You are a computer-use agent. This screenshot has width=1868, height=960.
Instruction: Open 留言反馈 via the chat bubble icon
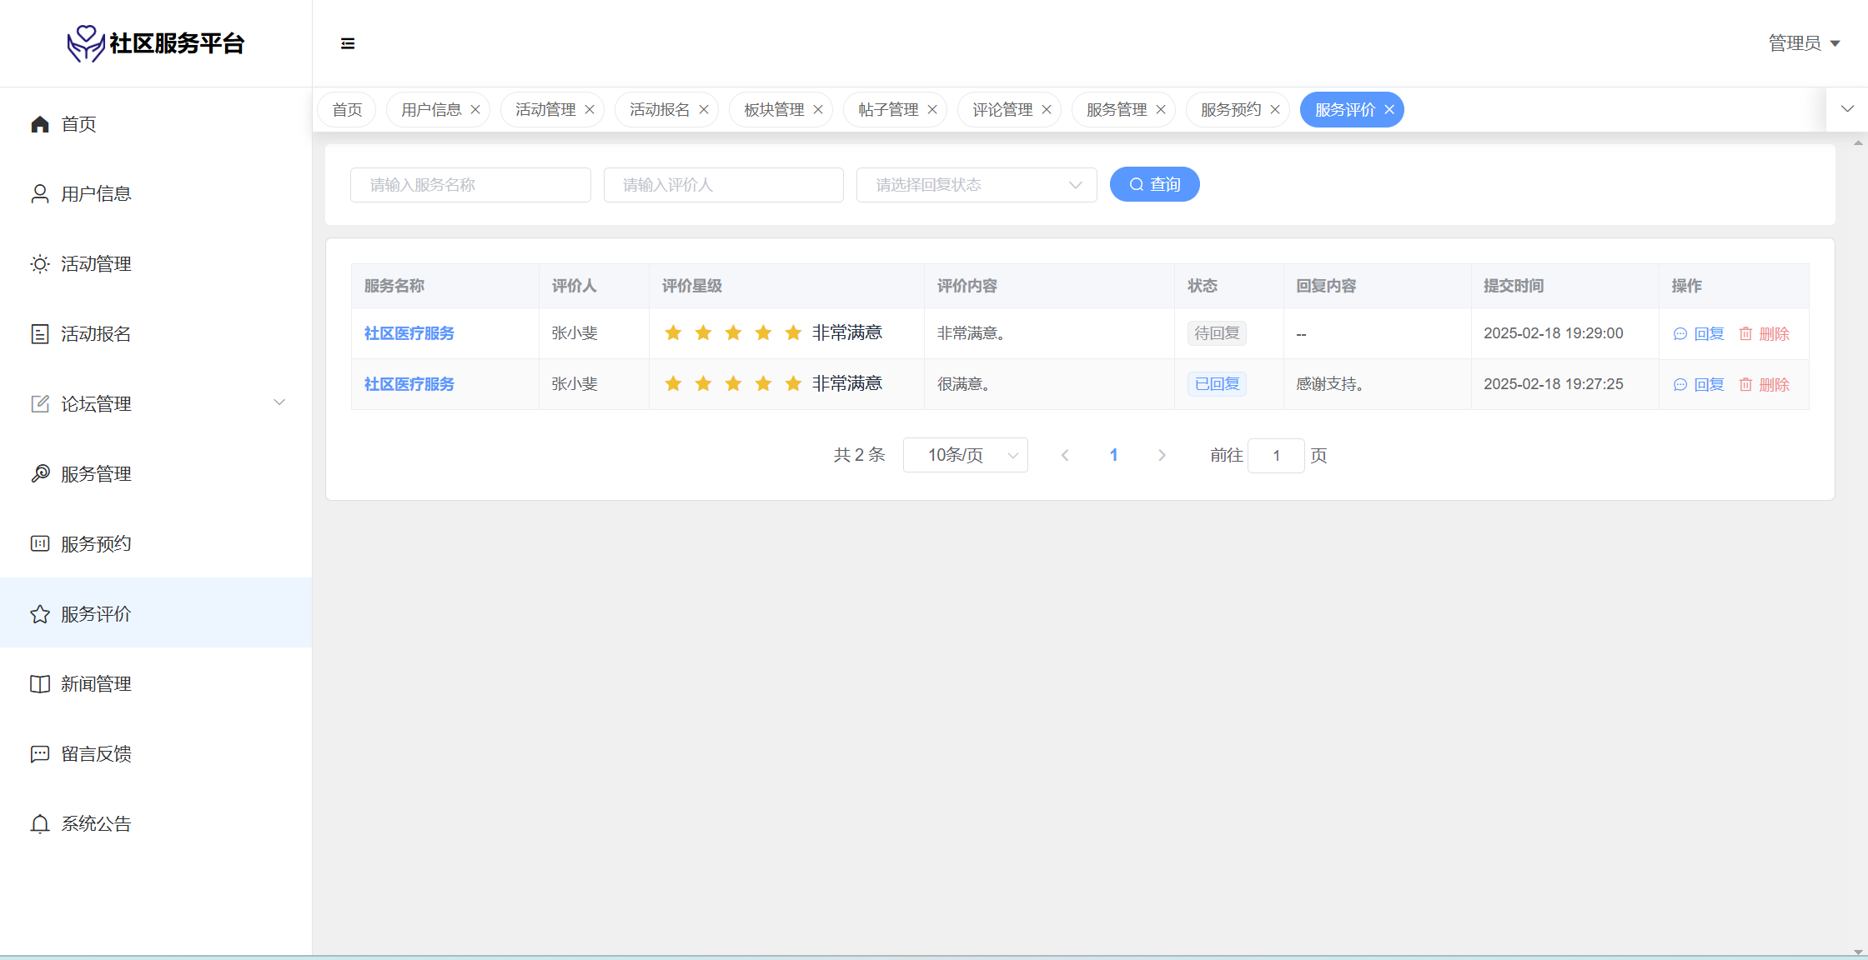tap(40, 754)
